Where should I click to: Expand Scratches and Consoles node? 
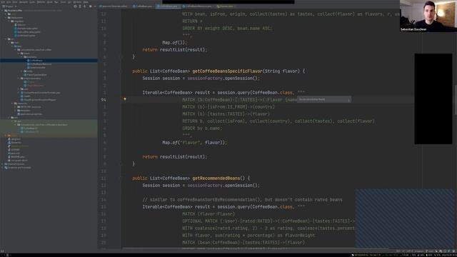click(x=2, y=168)
